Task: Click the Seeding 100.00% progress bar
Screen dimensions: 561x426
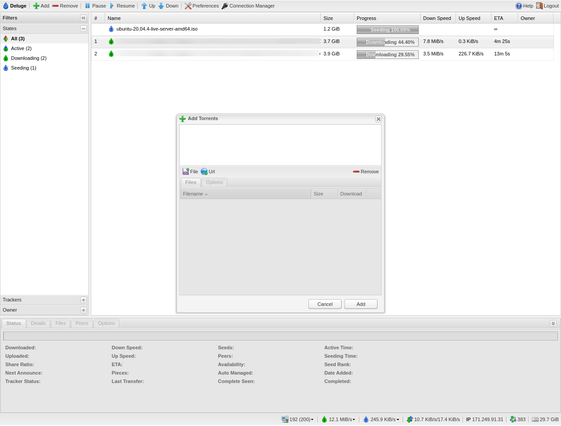Action: coord(387,30)
